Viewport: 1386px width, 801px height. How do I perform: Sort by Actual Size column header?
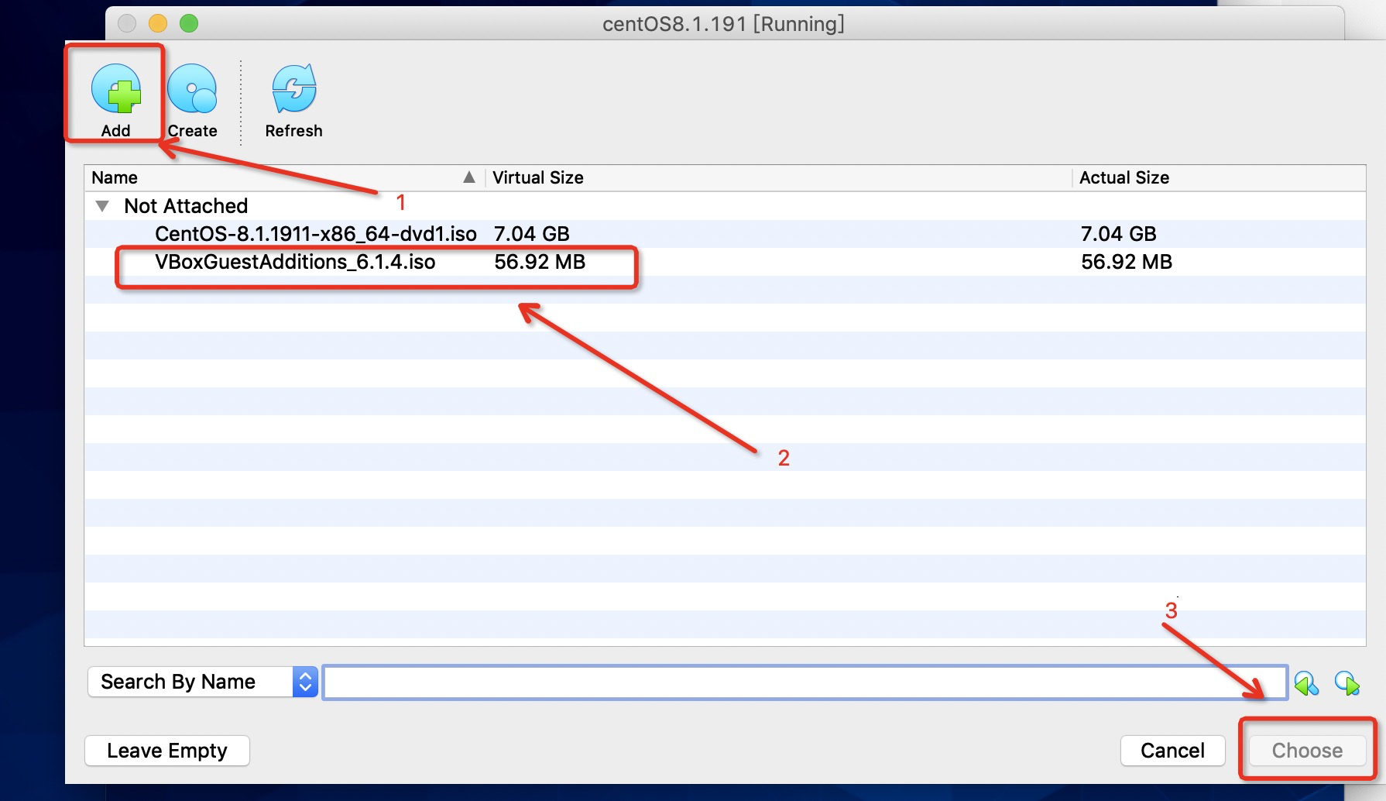pyautogui.click(x=1219, y=177)
